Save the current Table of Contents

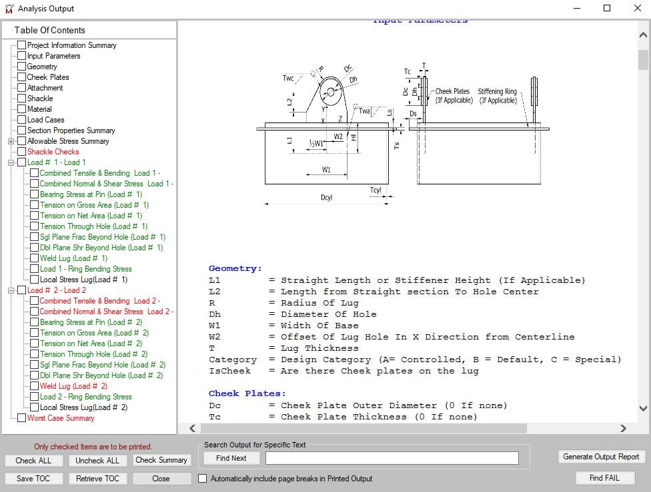[x=33, y=478]
